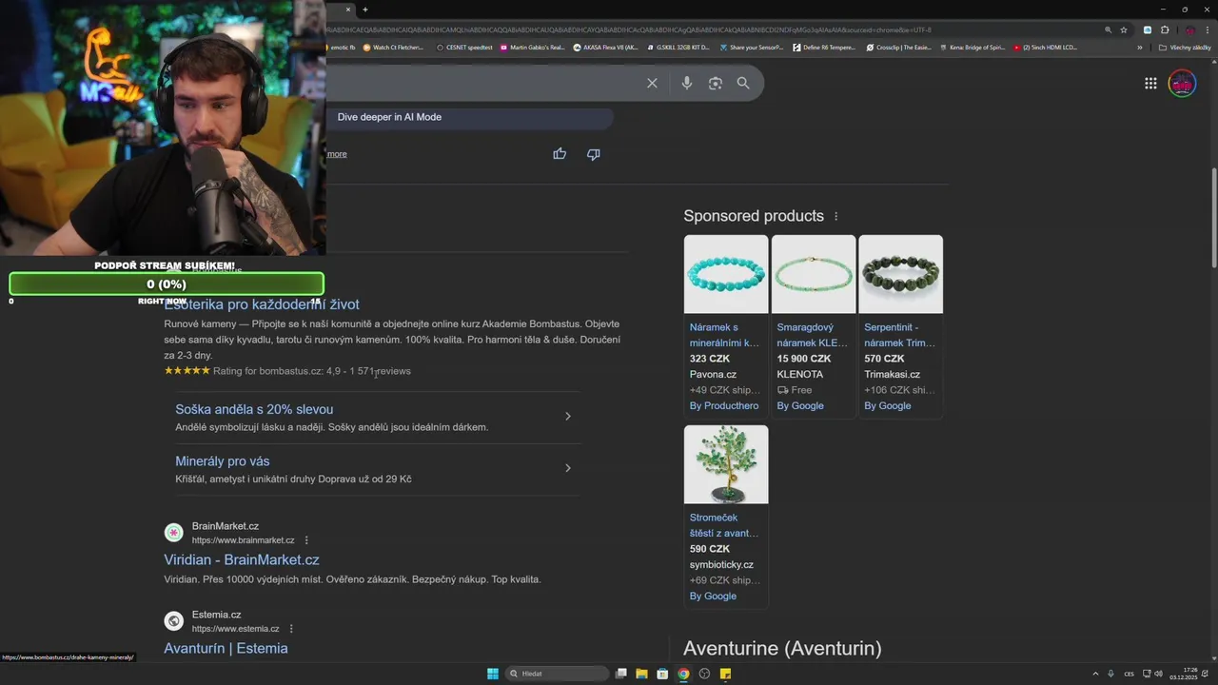The width and height of the screenshot is (1218, 685).
Task: Click the sub goal progress bar overlay
Action: 167,284
